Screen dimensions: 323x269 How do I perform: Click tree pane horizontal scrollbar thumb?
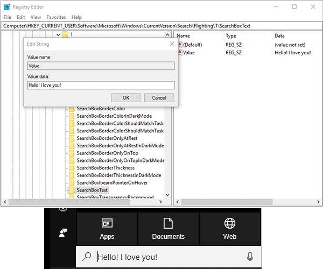(69, 202)
